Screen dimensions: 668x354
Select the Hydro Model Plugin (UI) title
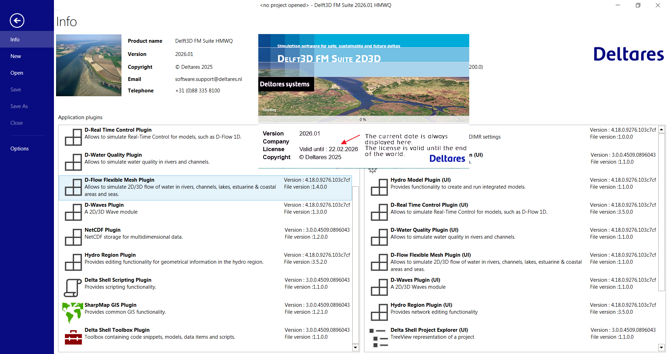421,180
